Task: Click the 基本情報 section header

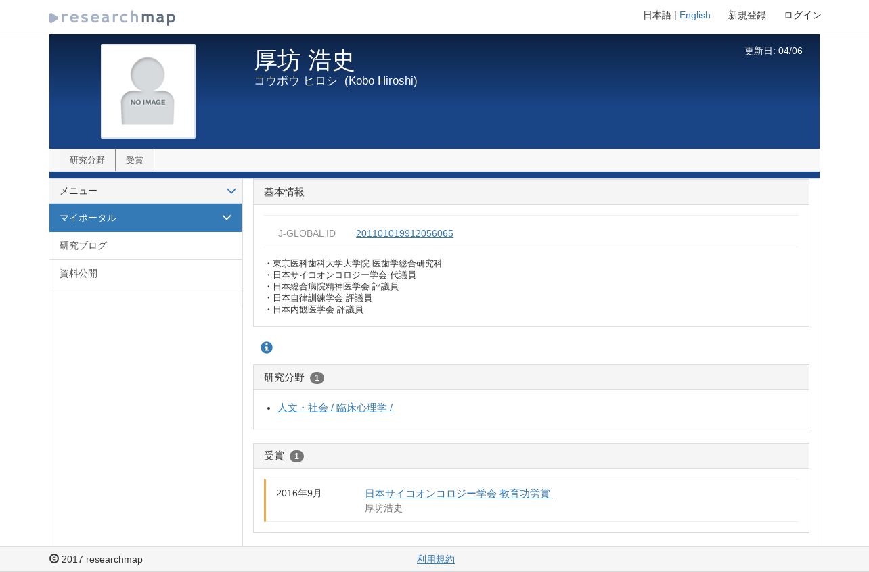Action: [531, 192]
